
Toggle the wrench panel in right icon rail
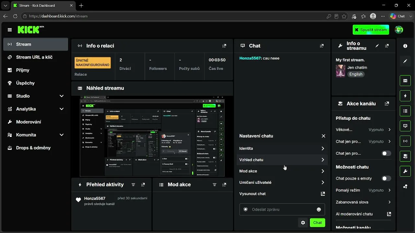coord(405,171)
